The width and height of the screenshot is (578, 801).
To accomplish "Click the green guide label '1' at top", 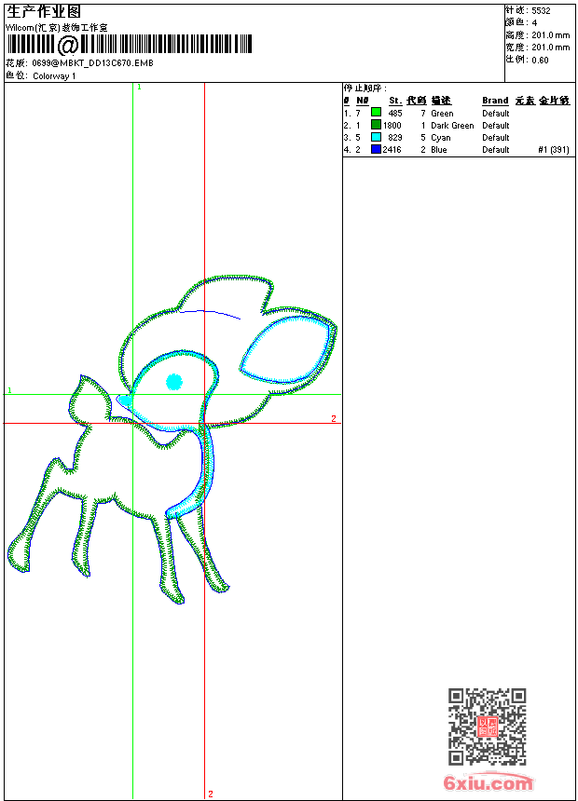I will [139, 87].
